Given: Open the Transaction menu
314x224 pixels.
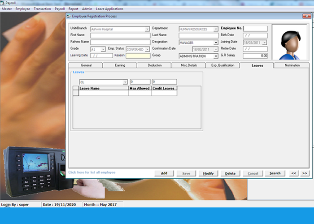Looking at the screenshot, I should pos(42,9).
